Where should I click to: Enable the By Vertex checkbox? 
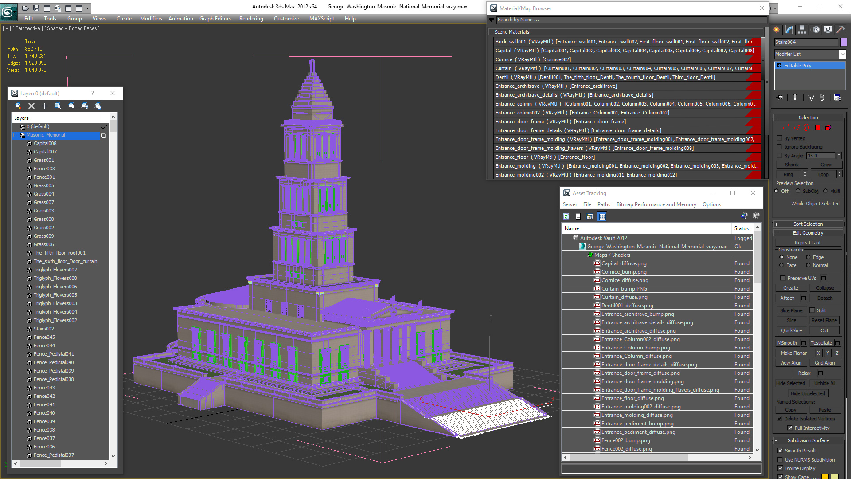(x=780, y=138)
